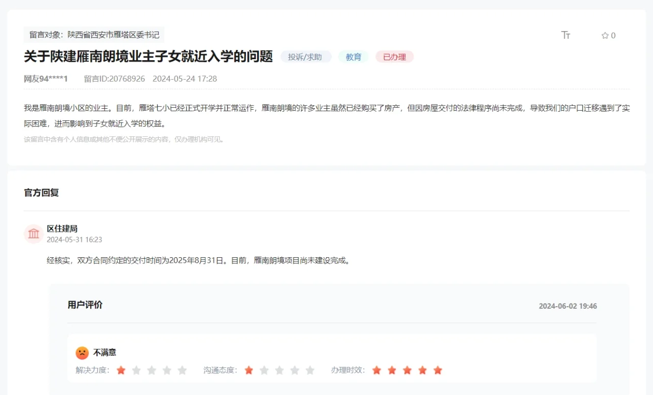Click fifth star of 沟通态度 rating
The height and width of the screenshot is (395, 653).
click(310, 370)
